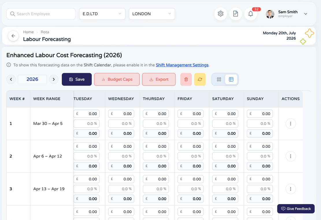Click the yellow refresh icon
The height and width of the screenshot is (220, 321).
coord(200,79)
